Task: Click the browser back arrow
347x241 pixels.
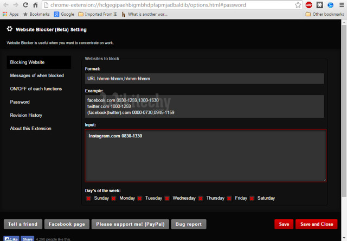Action: [5, 5]
